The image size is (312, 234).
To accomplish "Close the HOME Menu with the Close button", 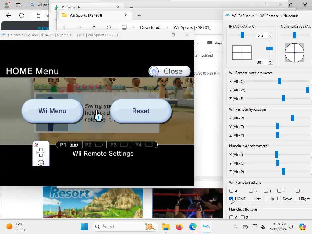I will [x=169, y=71].
